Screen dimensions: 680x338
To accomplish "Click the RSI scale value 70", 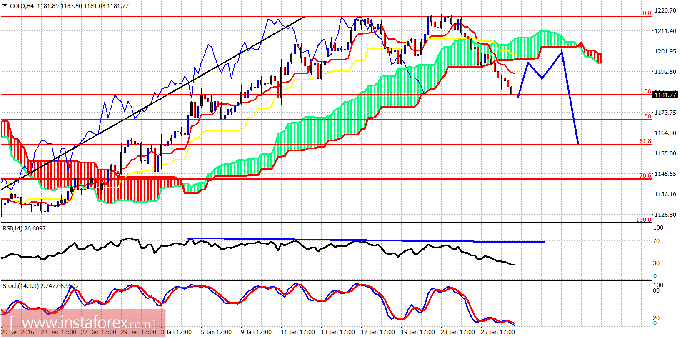I will click(x=656, y=241).
